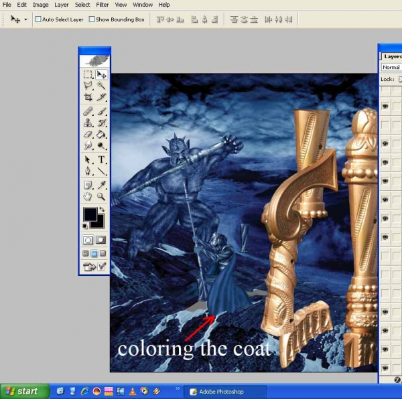Viewport: 402px width, 399px height.
Task: Select the Clone Stamp tool
Action: (x=88, y=123)
